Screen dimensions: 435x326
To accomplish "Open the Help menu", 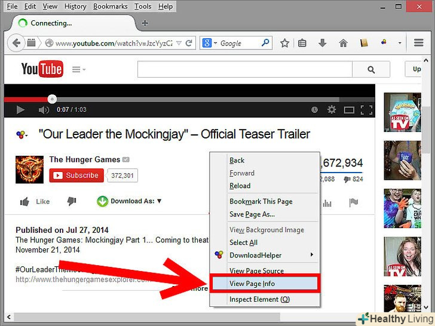I will (x=166, y=6).
